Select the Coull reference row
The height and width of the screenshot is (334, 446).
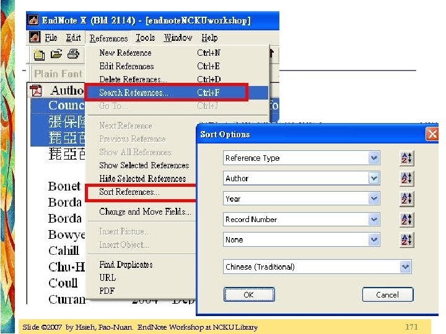point(63,283)
